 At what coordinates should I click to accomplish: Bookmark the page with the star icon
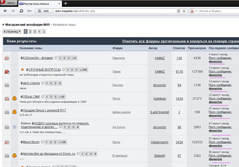pyautogui.click(x=184, y=11)
